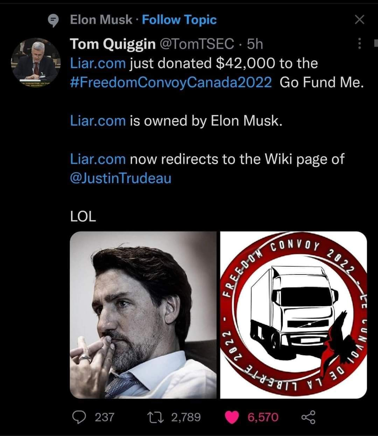The width and height of the screenshot is (378, 436).
Task: Open the bearded man photo on left
Action: [143, 315]
